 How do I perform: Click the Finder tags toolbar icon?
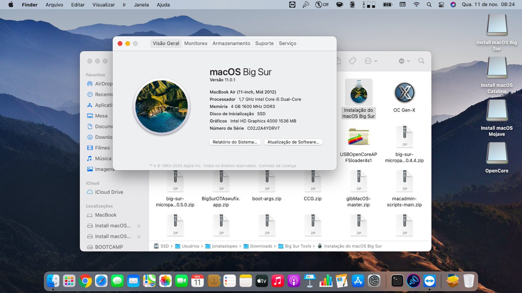point(352,61)
